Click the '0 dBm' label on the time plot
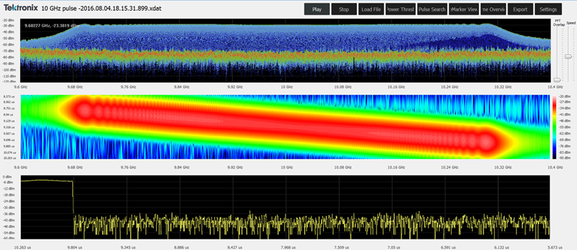577x250 pixels. (x=8, y=176)
